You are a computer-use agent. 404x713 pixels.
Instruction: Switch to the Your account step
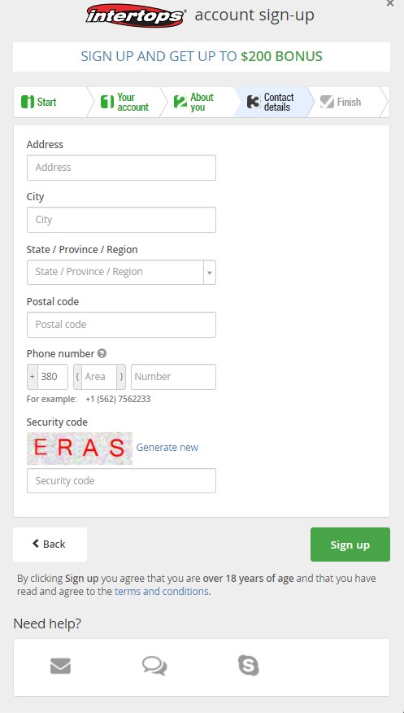click(125, 103)
